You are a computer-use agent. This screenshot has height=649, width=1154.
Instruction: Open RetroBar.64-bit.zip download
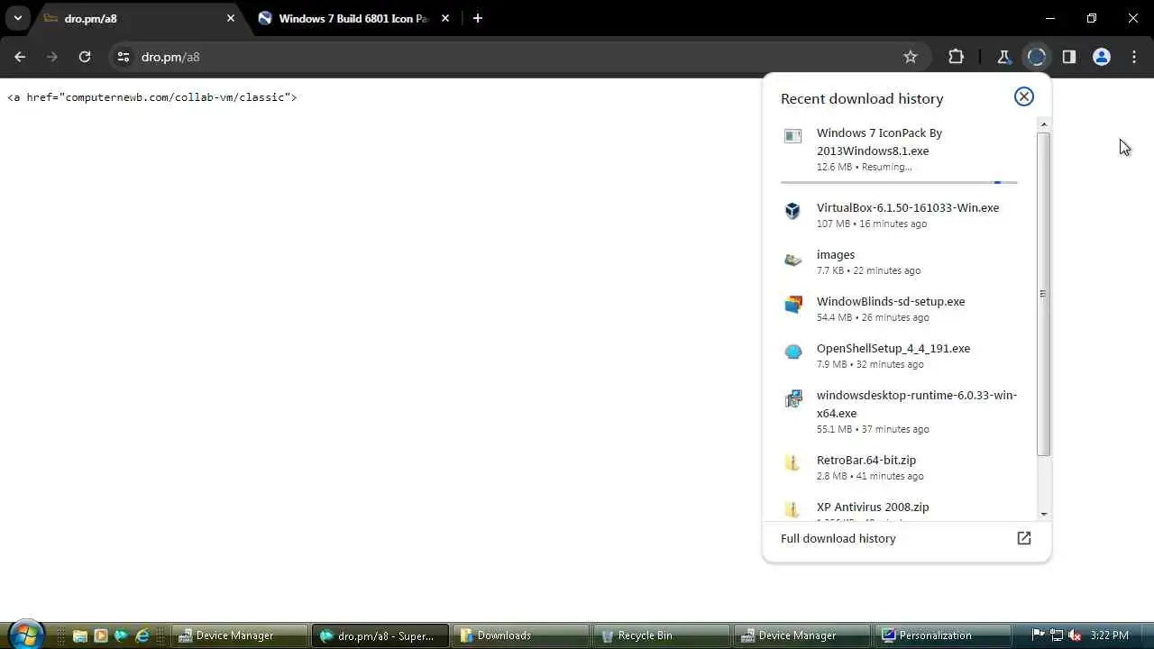(900, 467)
